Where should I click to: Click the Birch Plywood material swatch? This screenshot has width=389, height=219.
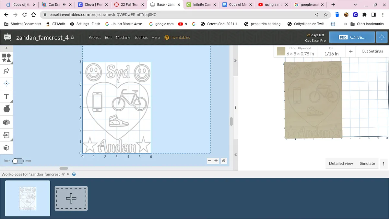pyautogui.click(x=281, y=51)
